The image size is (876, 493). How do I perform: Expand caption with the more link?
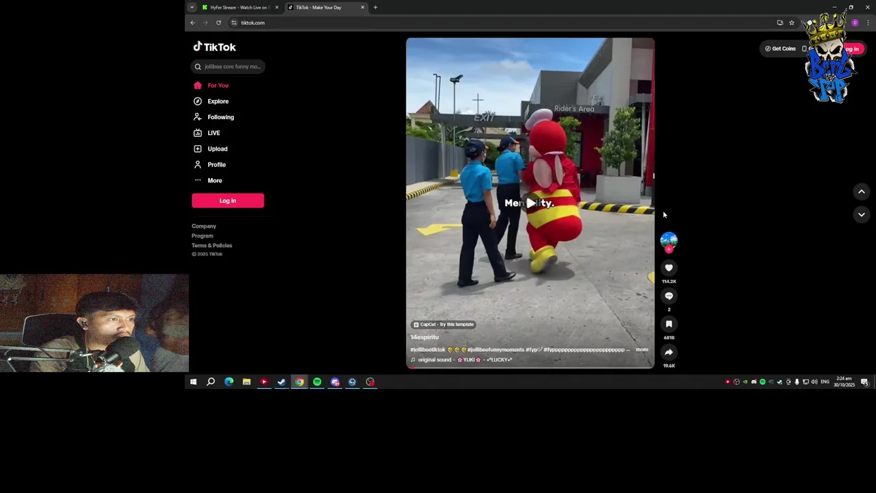pyautogui.click(x=642, y=349)
